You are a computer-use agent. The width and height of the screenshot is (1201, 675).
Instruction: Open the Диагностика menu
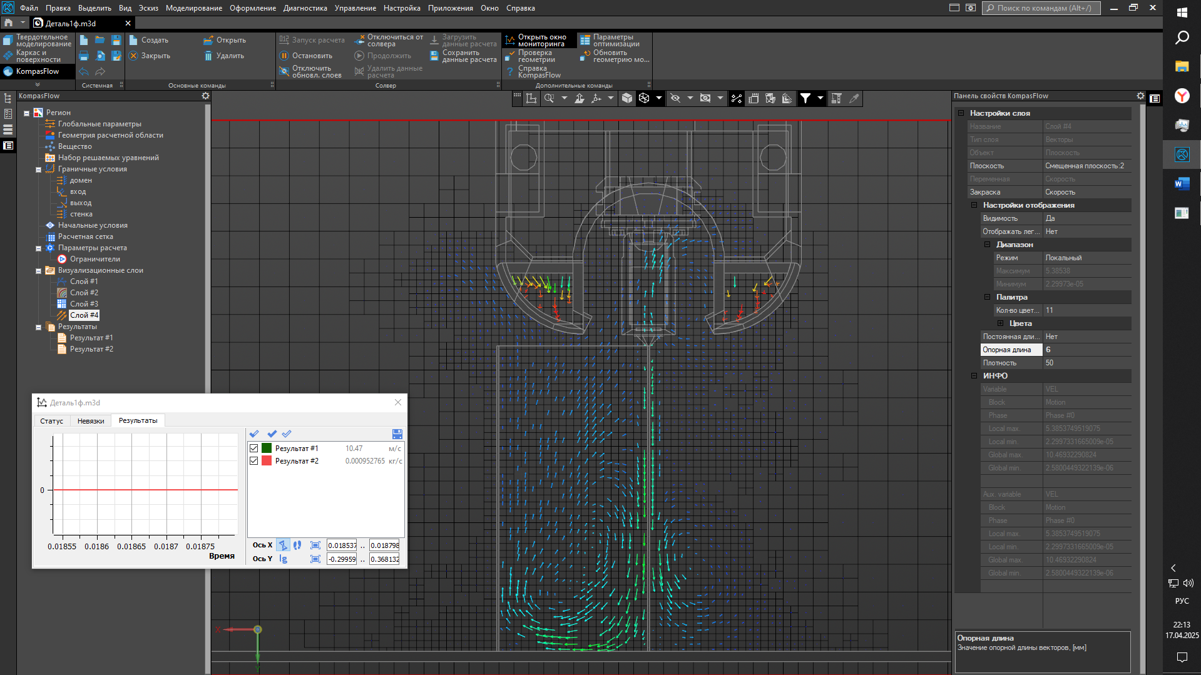tap(305, 8)
